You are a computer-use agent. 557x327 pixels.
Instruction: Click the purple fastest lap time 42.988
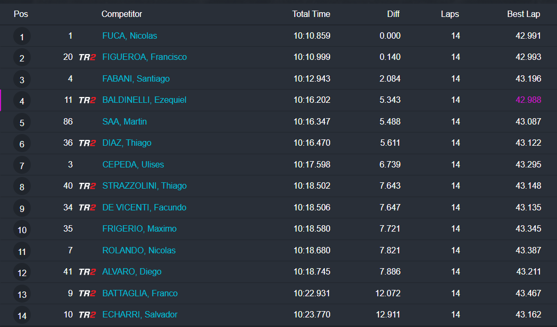click(528, 100)
